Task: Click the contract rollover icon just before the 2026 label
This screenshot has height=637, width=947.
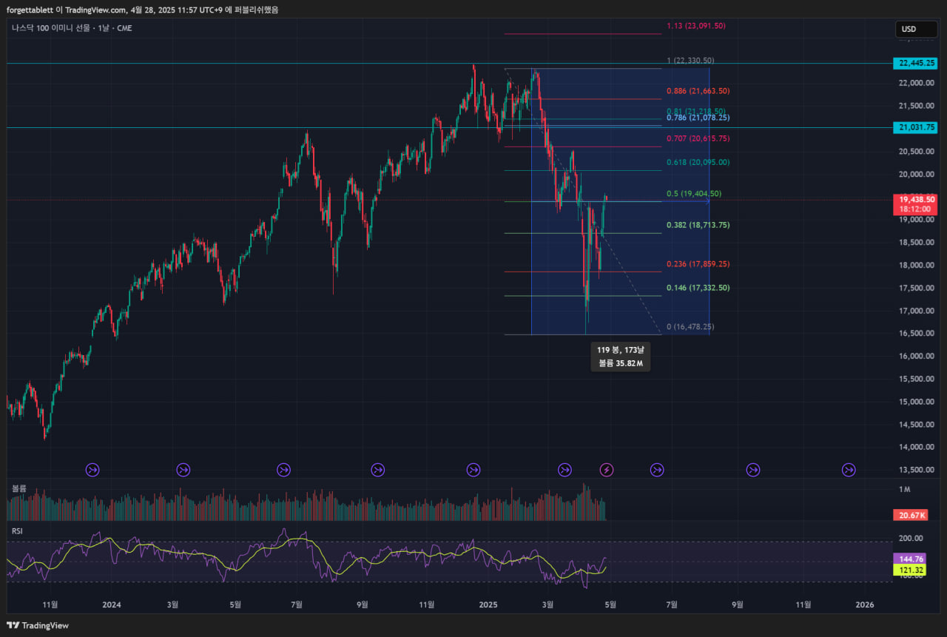Action: pyautogui.click(x=849, y=469)
